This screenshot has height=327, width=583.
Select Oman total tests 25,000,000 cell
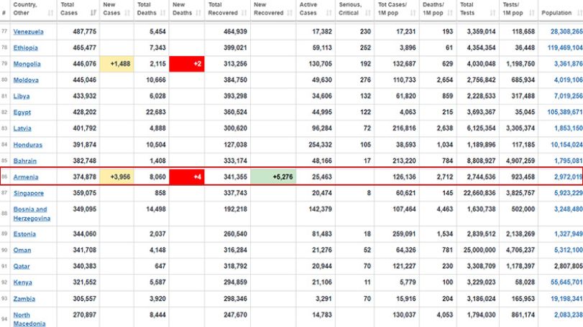pos(478,250)
